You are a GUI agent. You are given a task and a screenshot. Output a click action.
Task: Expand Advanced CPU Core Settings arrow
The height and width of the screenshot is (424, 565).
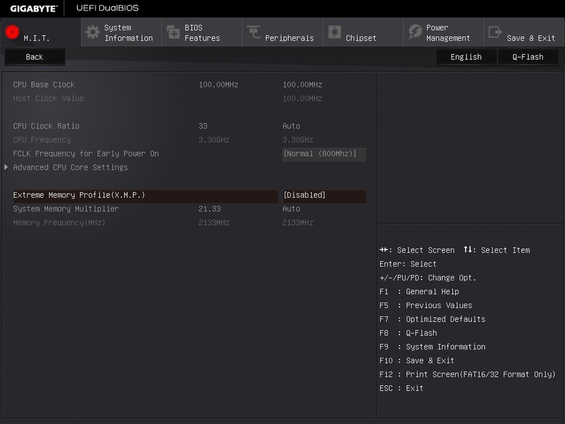6,167
